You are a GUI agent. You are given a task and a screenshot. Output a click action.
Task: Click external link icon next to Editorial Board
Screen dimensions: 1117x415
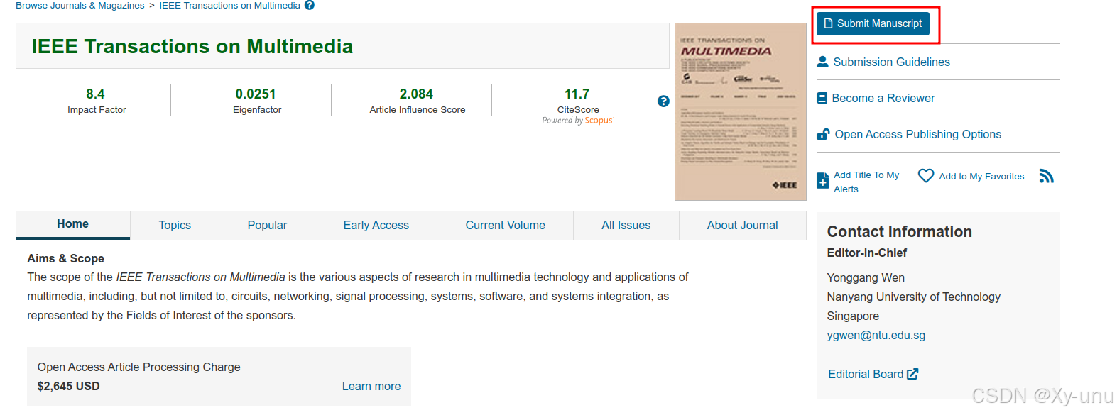[x=912, y=374]
